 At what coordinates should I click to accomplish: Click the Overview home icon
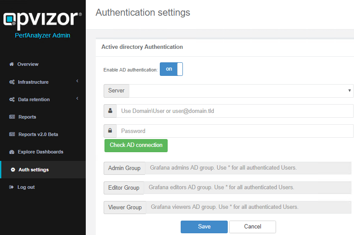tap(12, 65)
